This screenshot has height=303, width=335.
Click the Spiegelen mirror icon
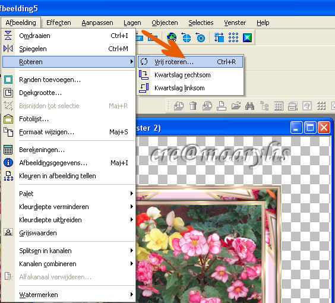(x=8, y=49)
